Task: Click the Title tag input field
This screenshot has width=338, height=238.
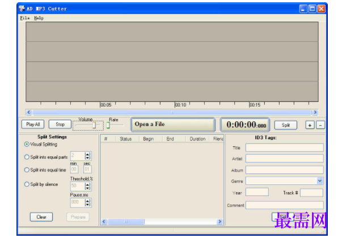Action: pos(285,147)
